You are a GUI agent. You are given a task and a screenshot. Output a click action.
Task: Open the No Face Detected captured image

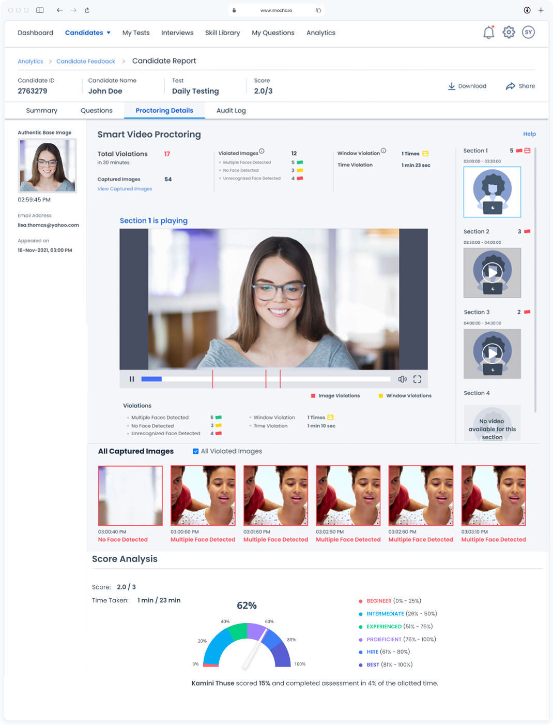click(130, 495)
